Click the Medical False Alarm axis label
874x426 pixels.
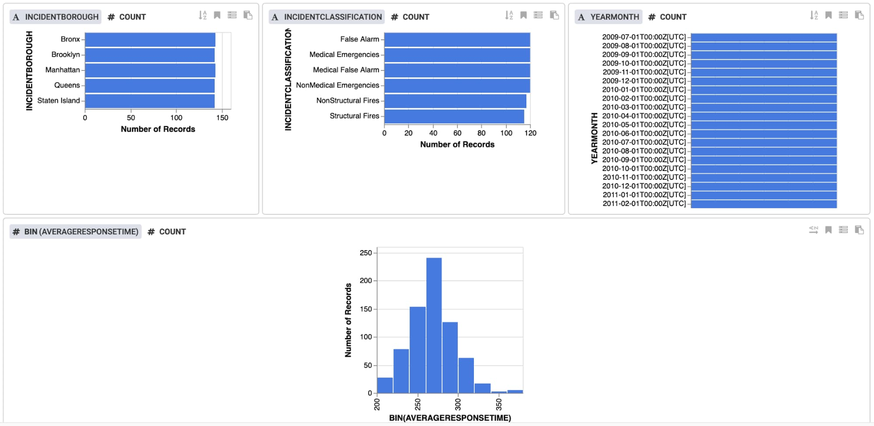[x=346, y=70]
